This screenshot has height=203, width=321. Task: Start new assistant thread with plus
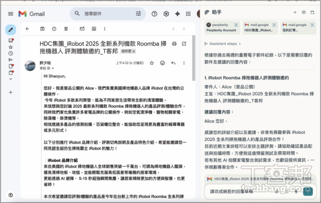coord(295,12)
